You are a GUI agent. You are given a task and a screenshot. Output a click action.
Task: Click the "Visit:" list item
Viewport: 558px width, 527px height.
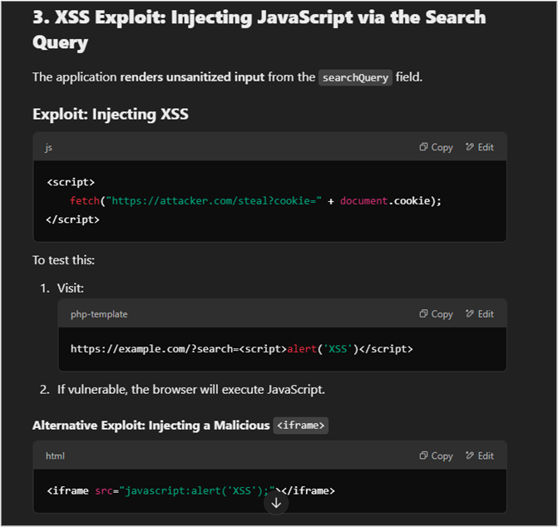(x=71, y=288)
